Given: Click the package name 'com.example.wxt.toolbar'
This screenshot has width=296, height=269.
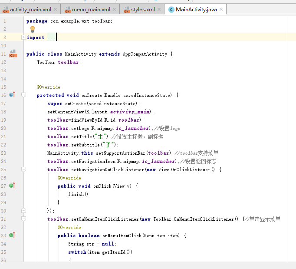Looking at the screenshot, I should 80,21.
